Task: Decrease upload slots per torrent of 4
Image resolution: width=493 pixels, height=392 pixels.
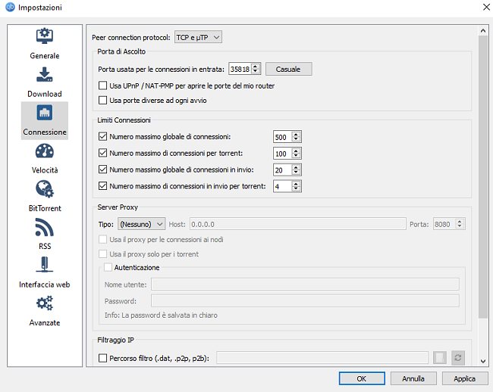Action: click(296, 188)
